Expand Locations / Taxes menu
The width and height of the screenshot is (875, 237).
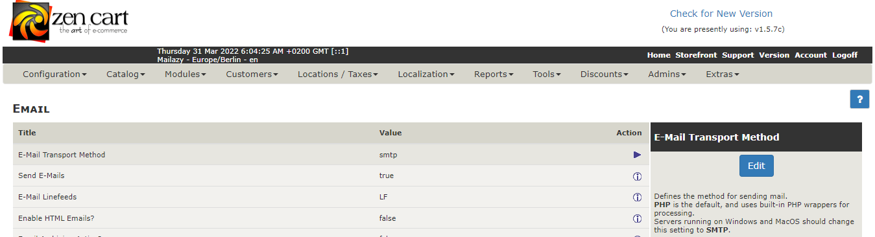pyautogui.click(x=338, y=74)
